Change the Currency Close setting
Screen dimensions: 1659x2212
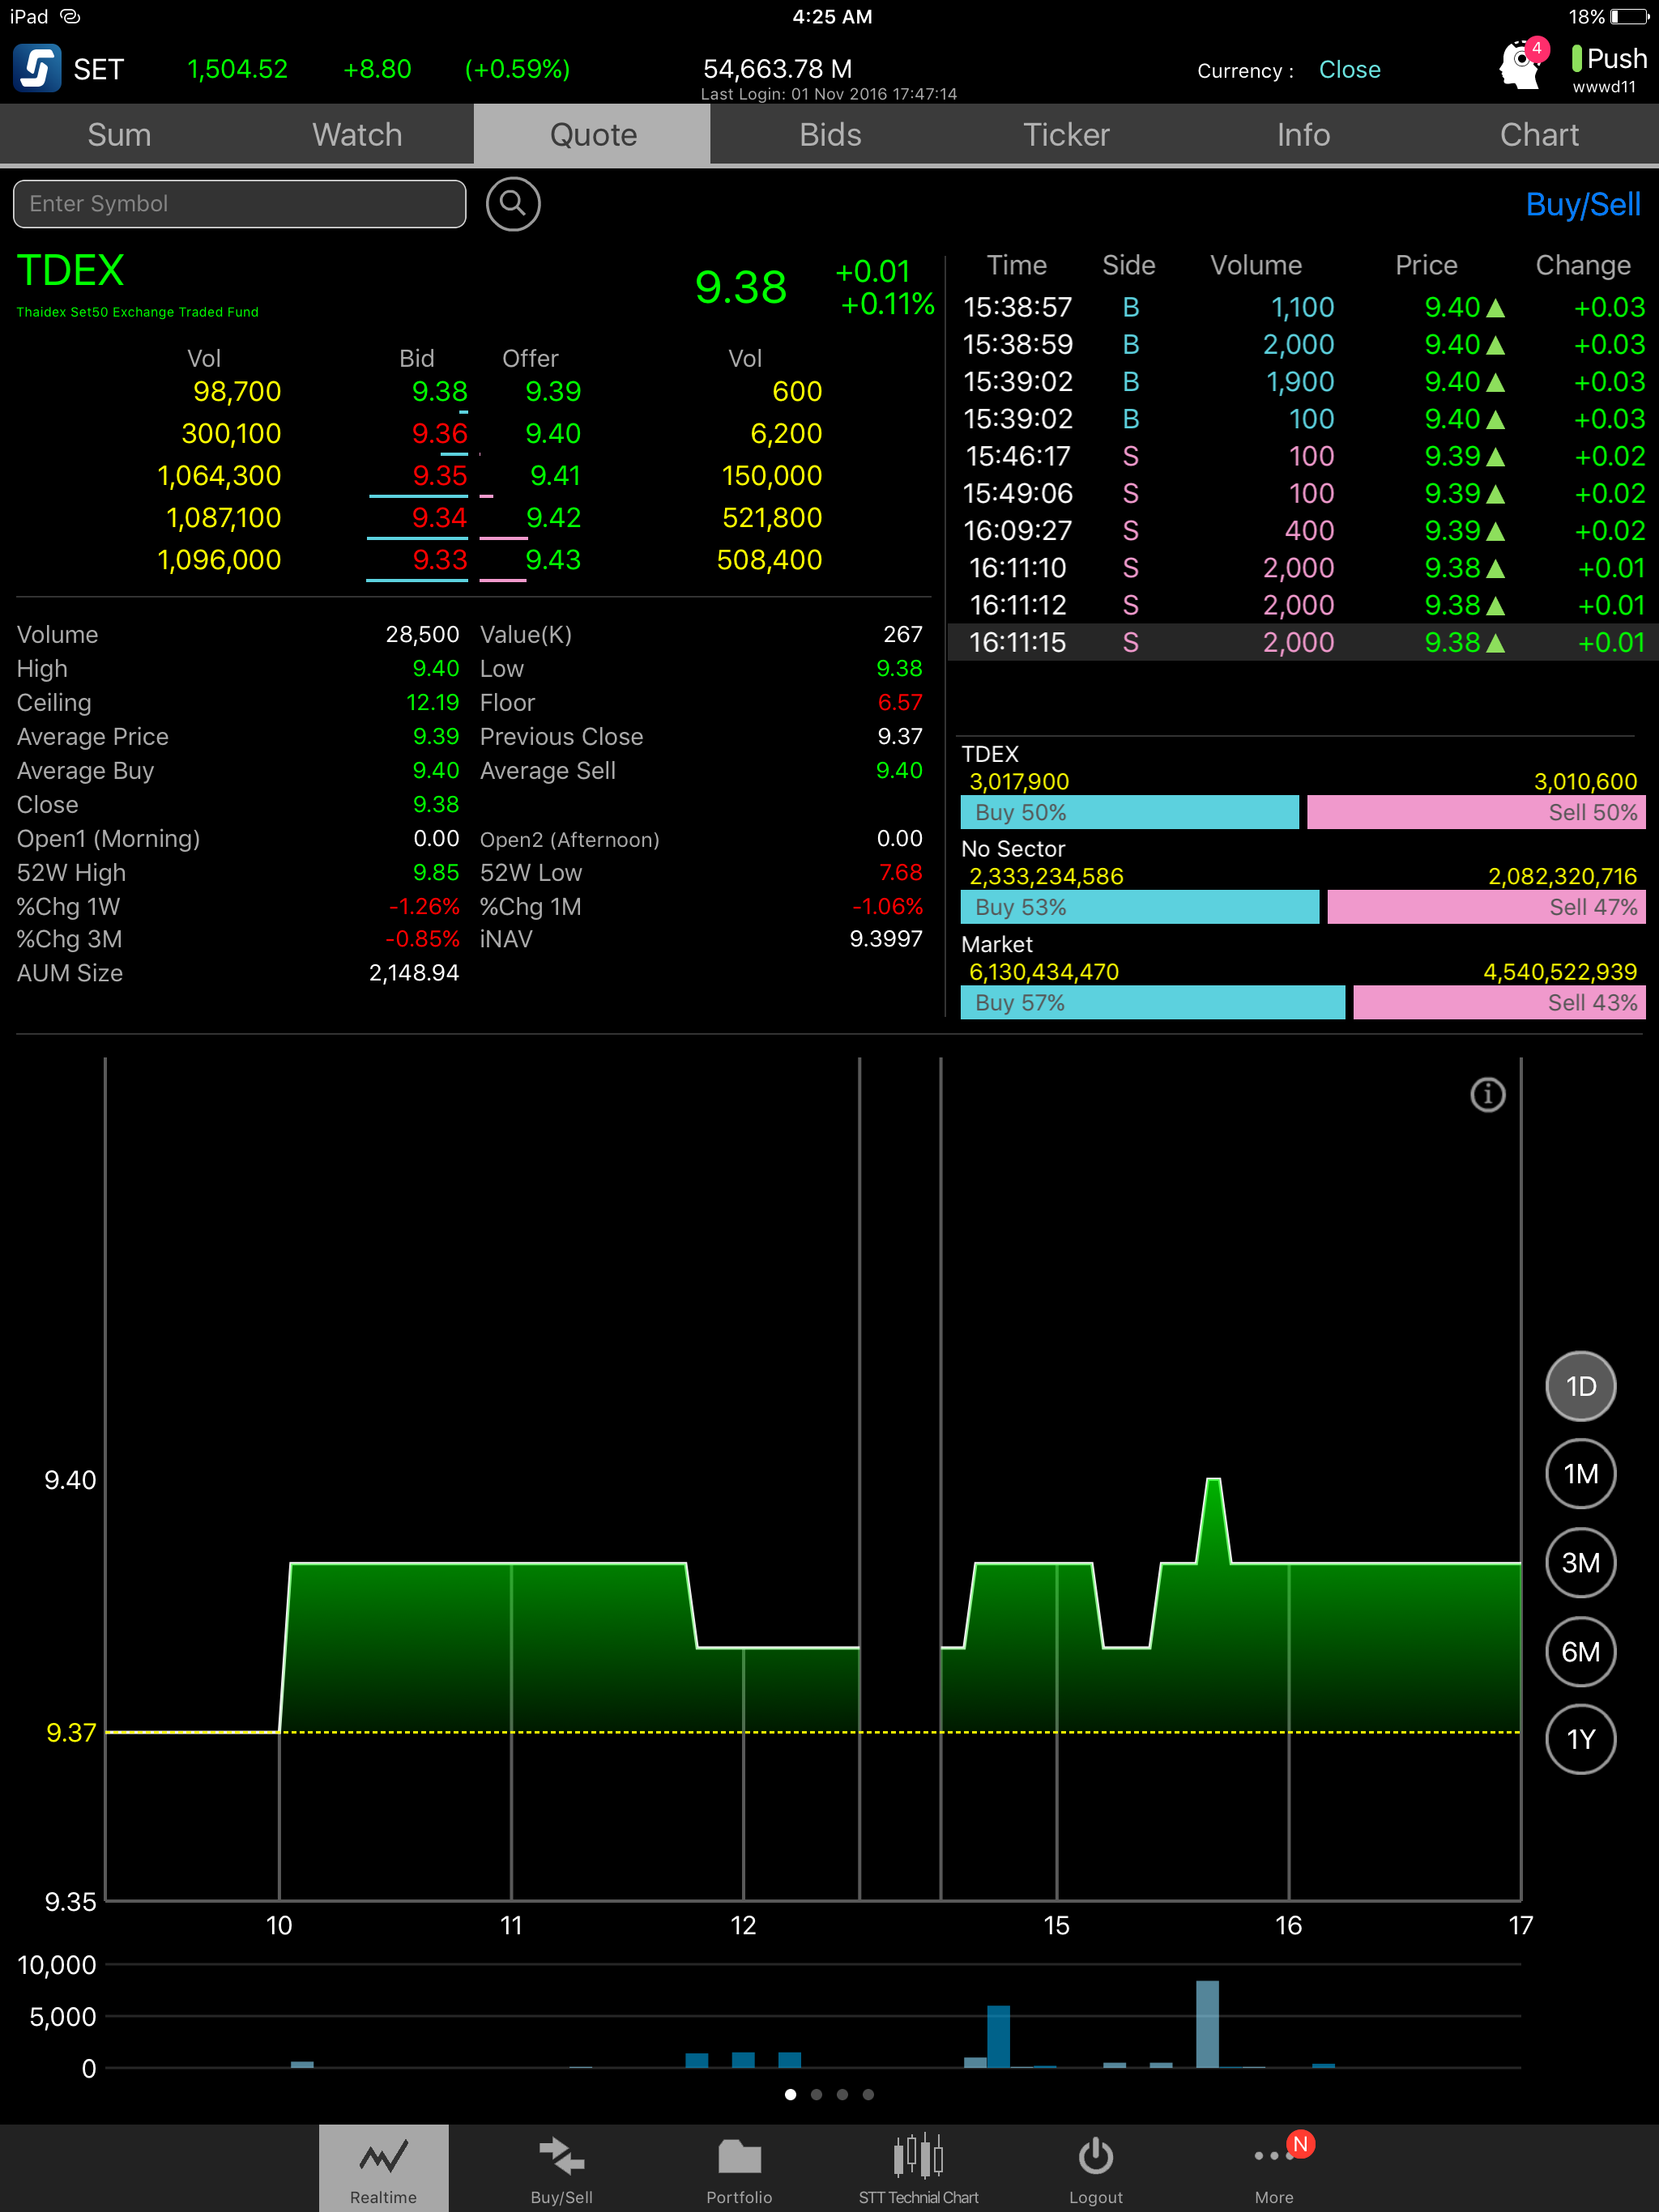click(x=1349, y=70)
